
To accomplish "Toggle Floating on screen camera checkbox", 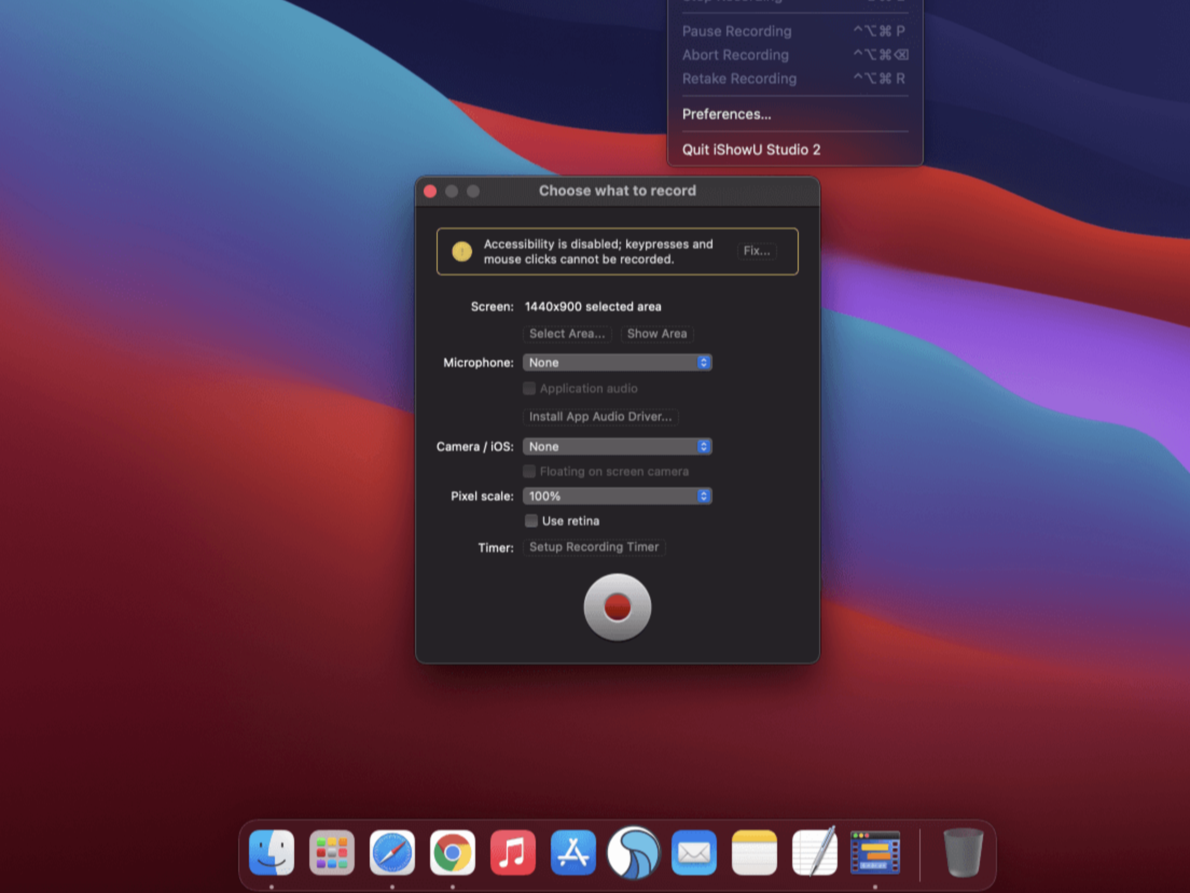I will 529,471.
